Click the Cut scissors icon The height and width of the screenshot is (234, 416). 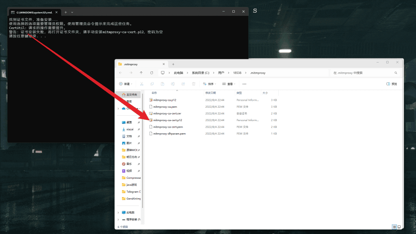(x=141, y=84)
